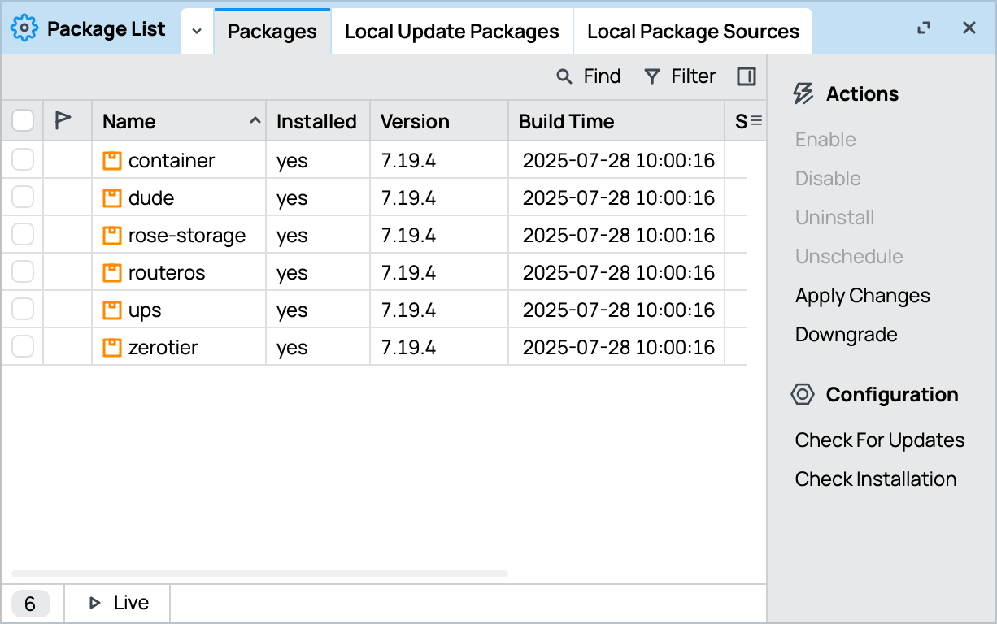Switch to Local Update Packages tab
This screenshot has width=997, height=624.
point(451,32)
